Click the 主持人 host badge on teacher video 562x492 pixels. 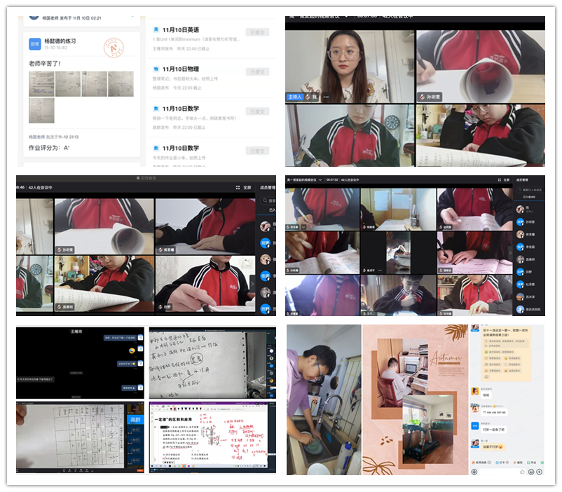[x=295, y=97]
